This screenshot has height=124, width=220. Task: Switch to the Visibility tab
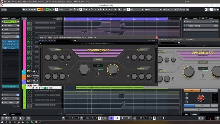point(14,18)
